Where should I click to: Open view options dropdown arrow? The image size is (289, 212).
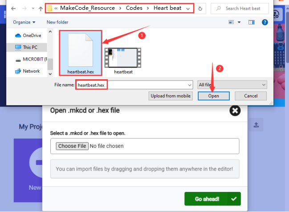[239, 22]
